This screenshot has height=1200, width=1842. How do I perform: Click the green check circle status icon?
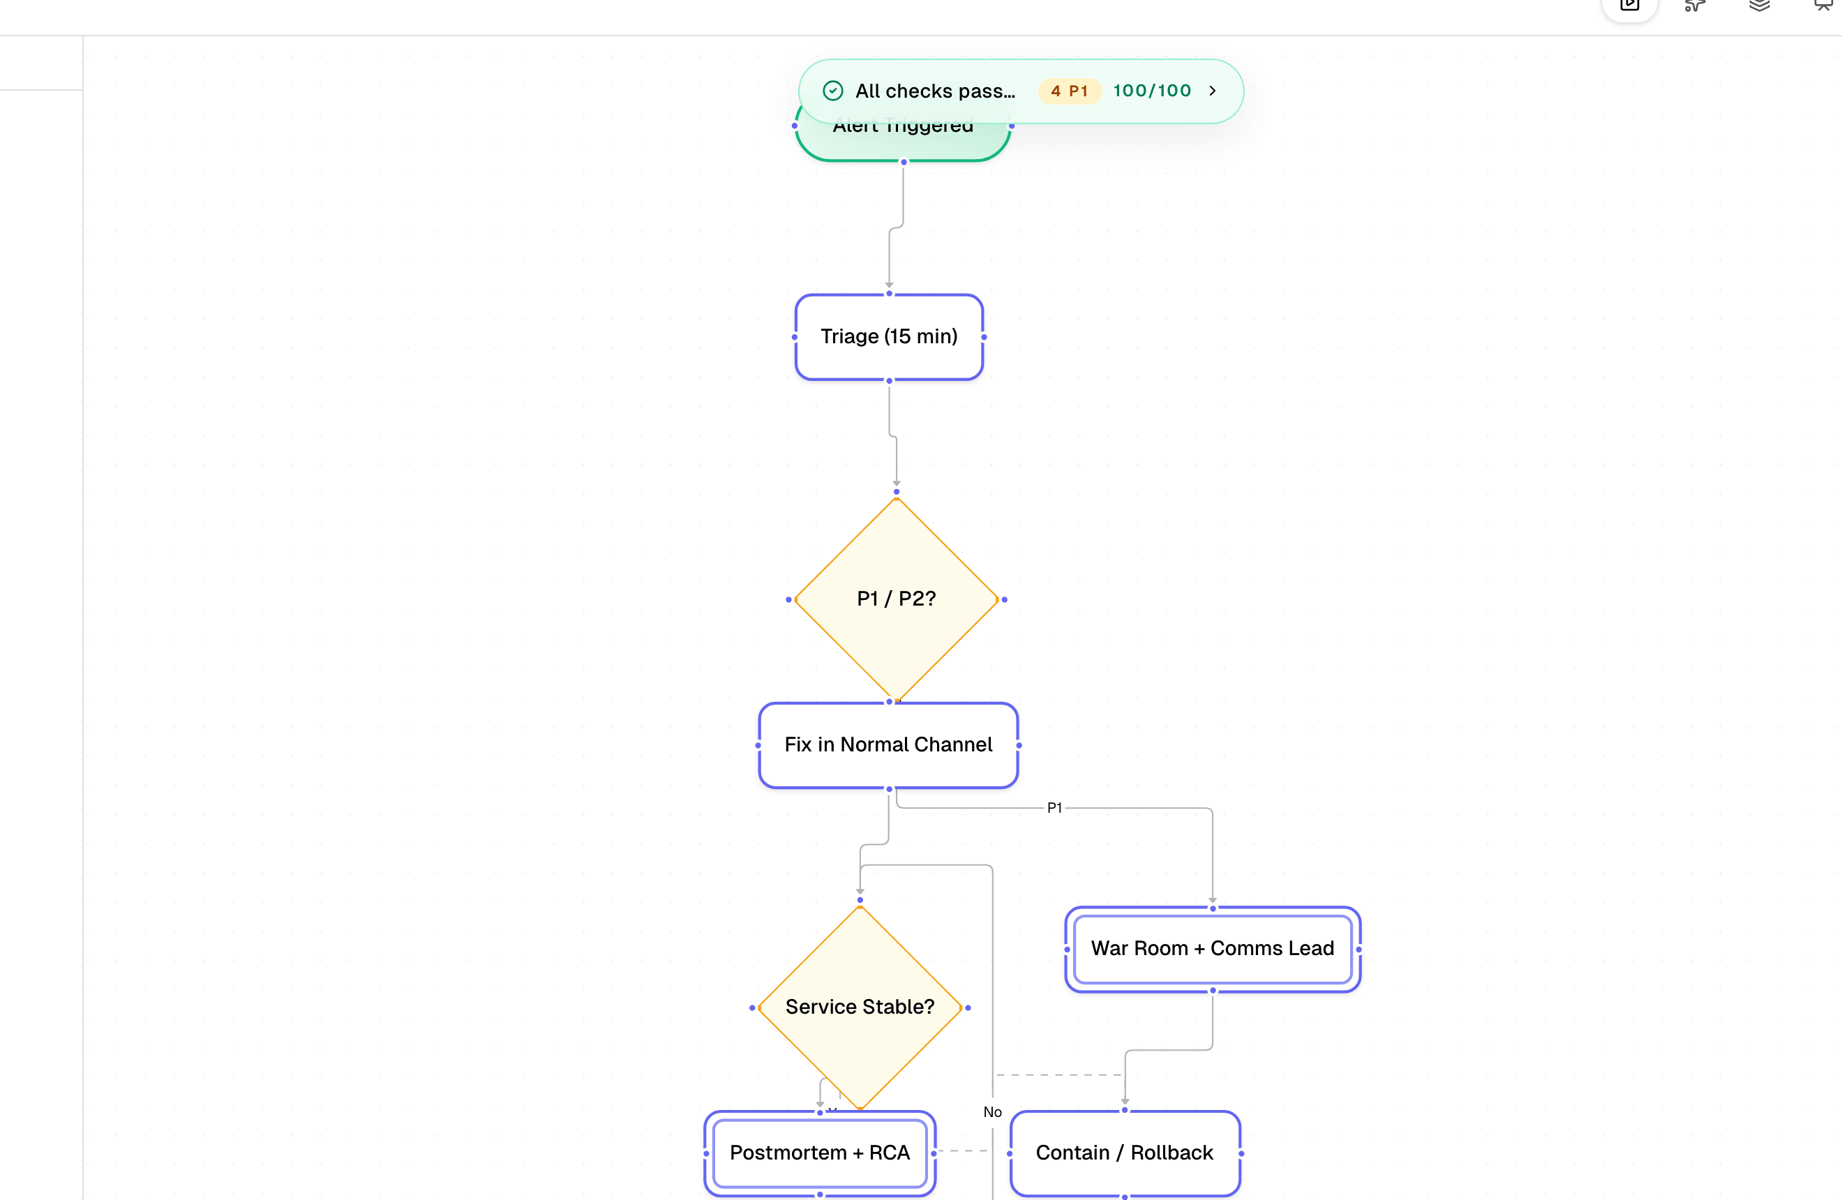[x=833, y=91]
